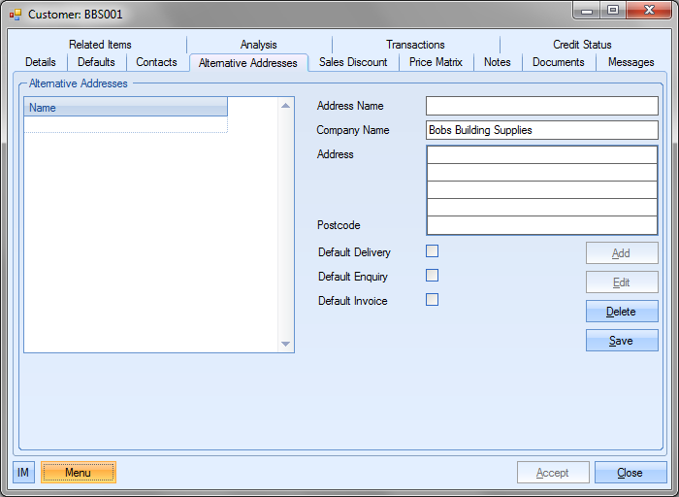Open the Documents tab
679x497 pixels.
pos(558,62)
